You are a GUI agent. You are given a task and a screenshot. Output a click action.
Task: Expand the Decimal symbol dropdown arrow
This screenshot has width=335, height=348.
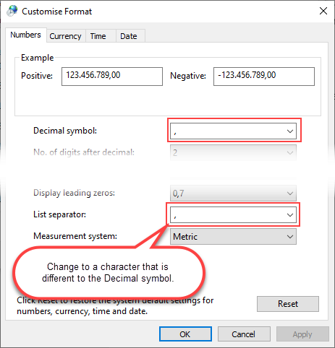[x=290, y=131]
